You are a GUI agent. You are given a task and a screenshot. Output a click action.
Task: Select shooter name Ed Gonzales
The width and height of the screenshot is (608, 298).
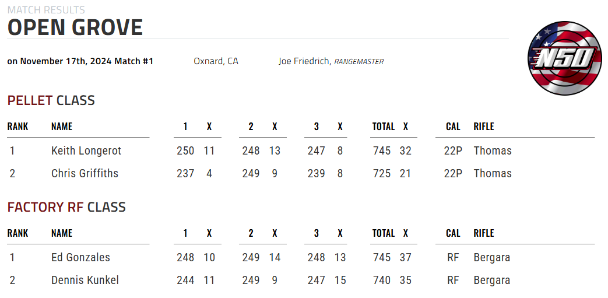coord(80,257)
